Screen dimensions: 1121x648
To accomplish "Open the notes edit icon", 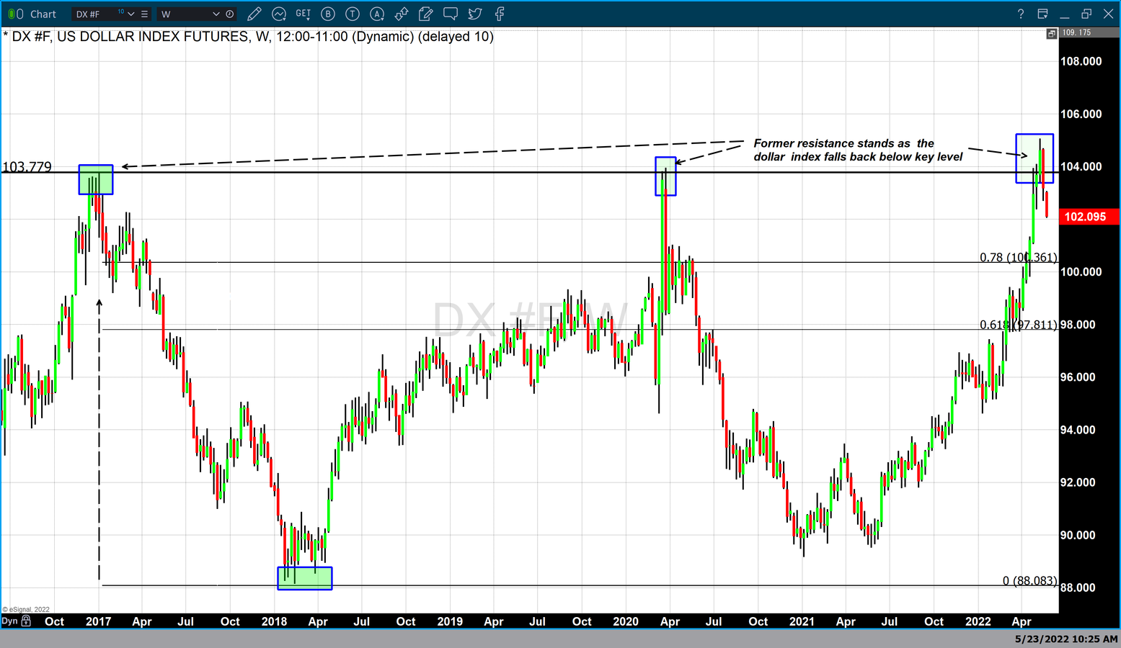I will [426, 14].
